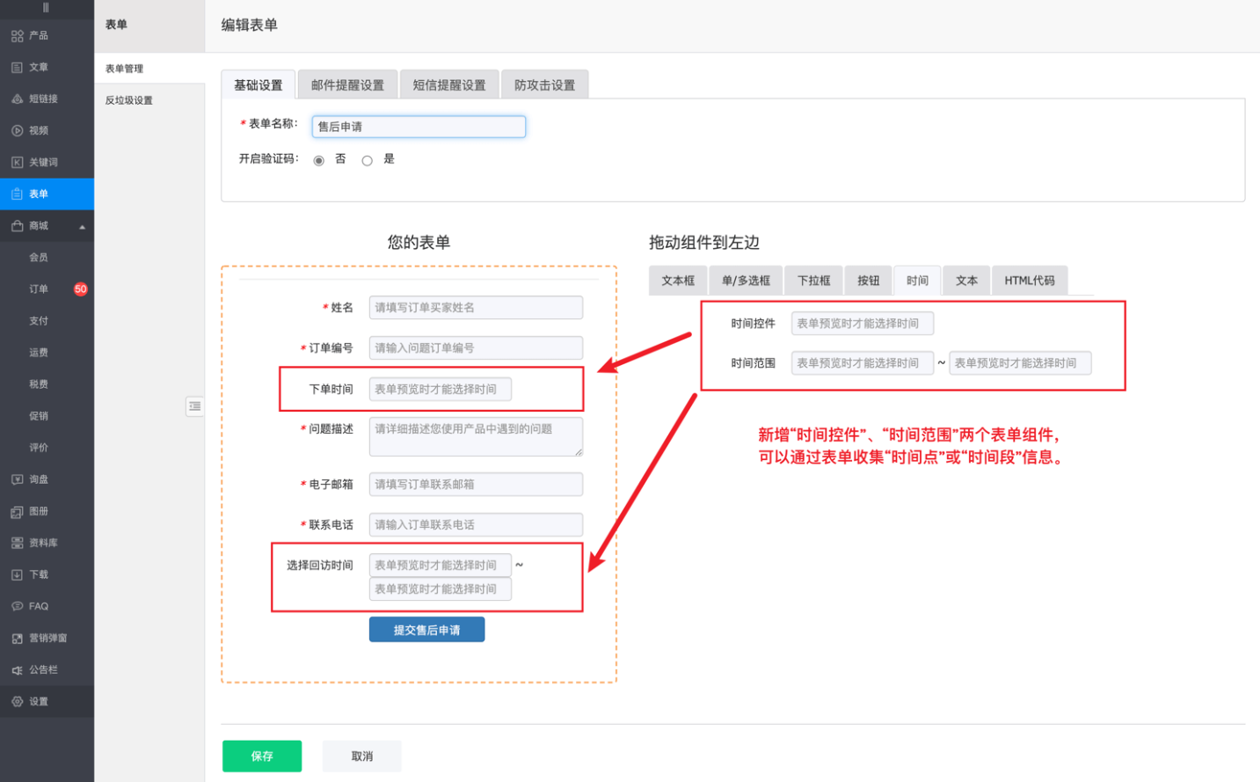Viewport: 1260px width, 782px height.
Task: Open the 询盘 sidebar icon
Action: point(17,480)
